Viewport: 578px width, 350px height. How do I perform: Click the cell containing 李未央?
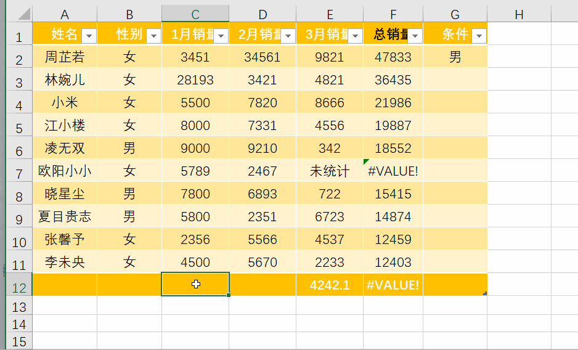tap(65, 262)
